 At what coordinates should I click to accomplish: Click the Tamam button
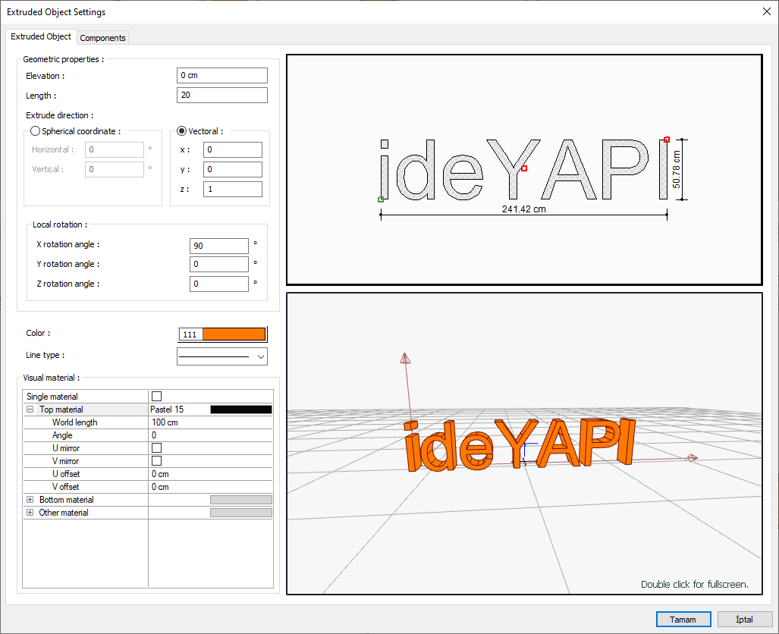click(683, 620)
